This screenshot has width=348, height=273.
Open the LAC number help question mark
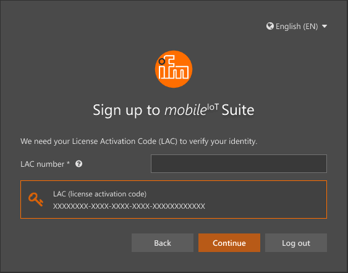tap(79, 164)
